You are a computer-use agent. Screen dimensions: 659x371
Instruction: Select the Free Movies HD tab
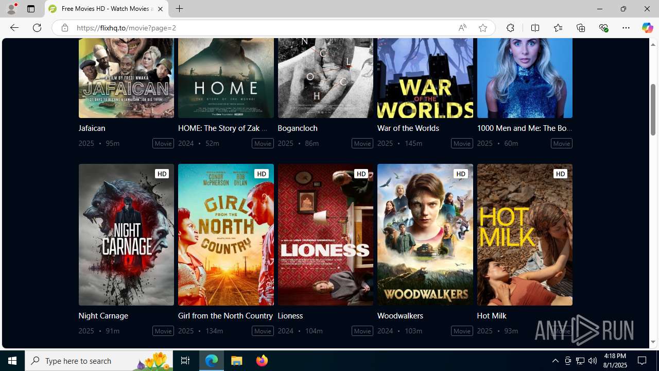(x=107, y=9)
